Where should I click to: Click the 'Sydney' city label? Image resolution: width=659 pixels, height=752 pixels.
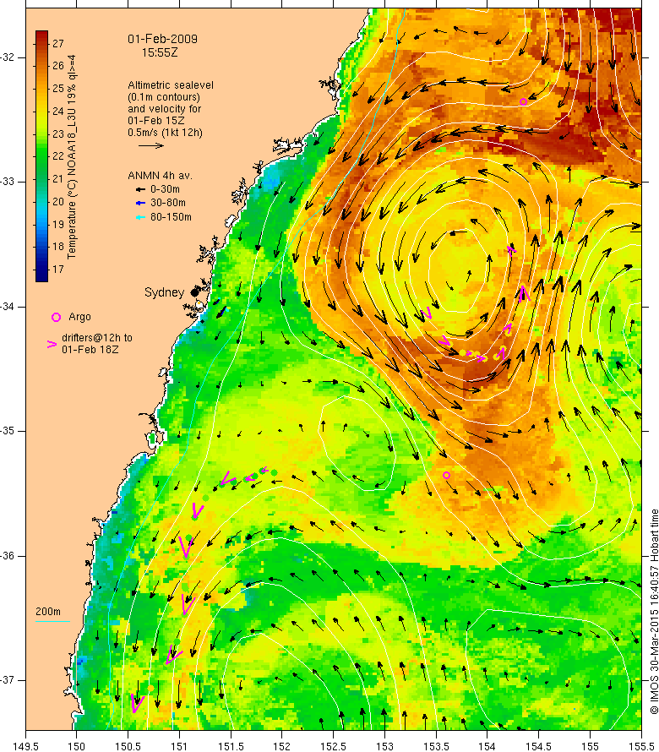165,292
